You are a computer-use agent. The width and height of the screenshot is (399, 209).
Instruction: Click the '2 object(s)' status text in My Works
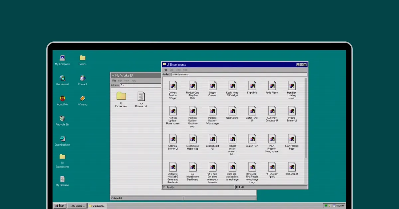116,198
